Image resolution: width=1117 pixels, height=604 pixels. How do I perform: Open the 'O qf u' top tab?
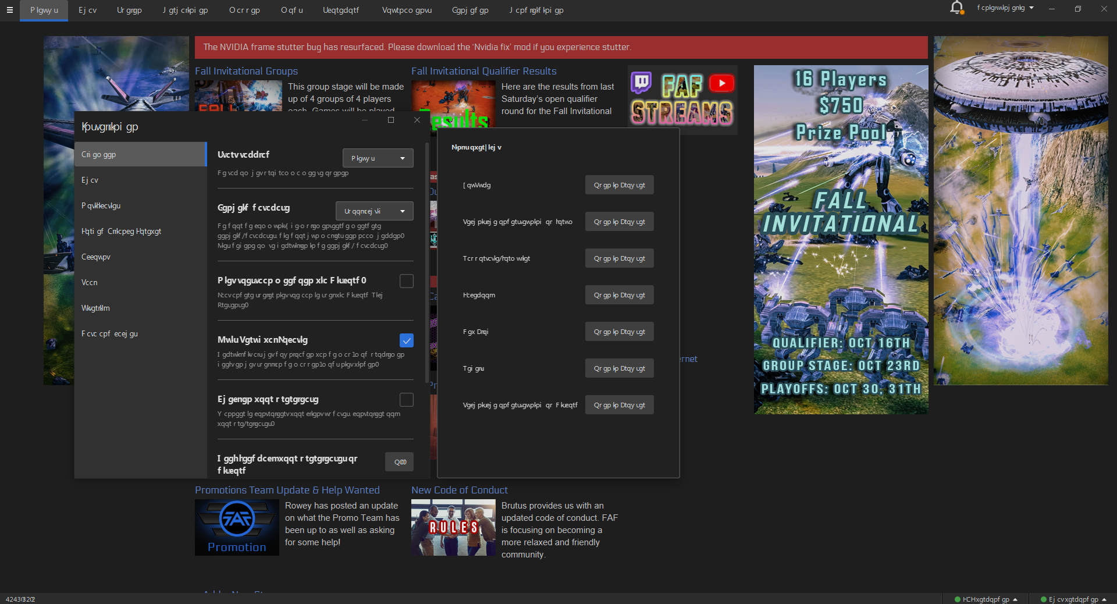tap(292, 10)
